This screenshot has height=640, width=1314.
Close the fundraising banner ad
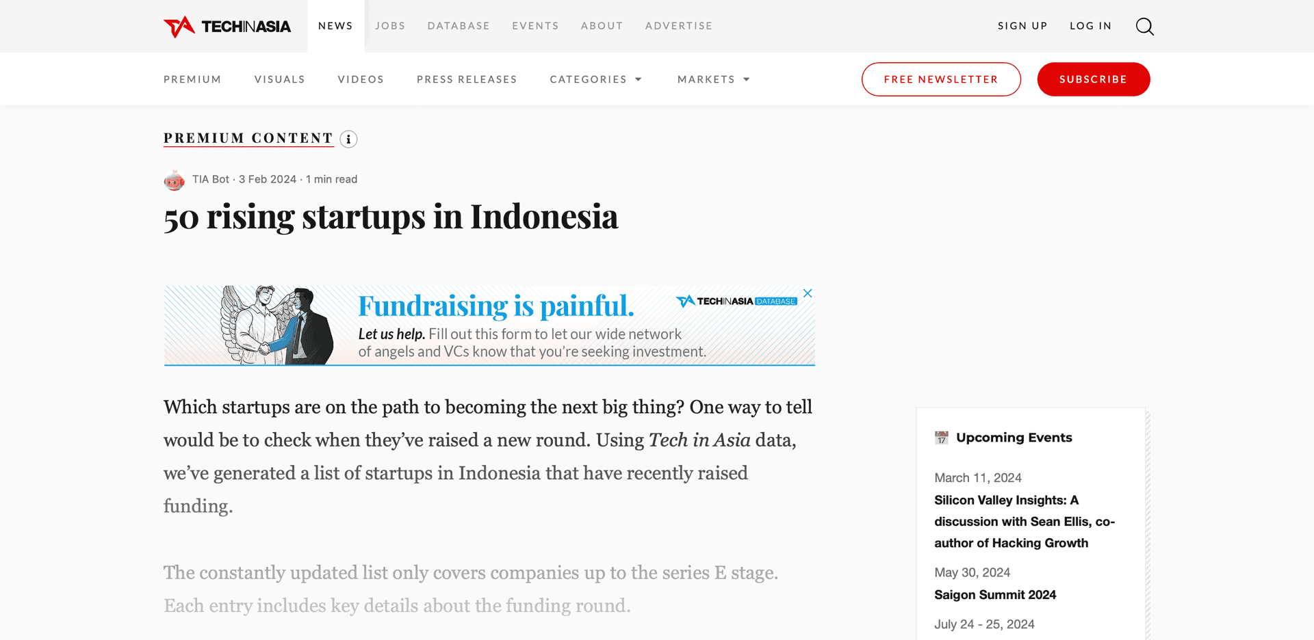(x=808, y=293)
